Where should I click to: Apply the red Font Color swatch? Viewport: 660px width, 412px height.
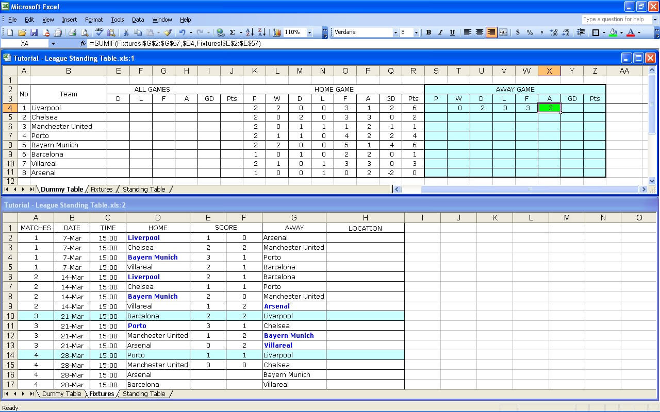[631, 32]
